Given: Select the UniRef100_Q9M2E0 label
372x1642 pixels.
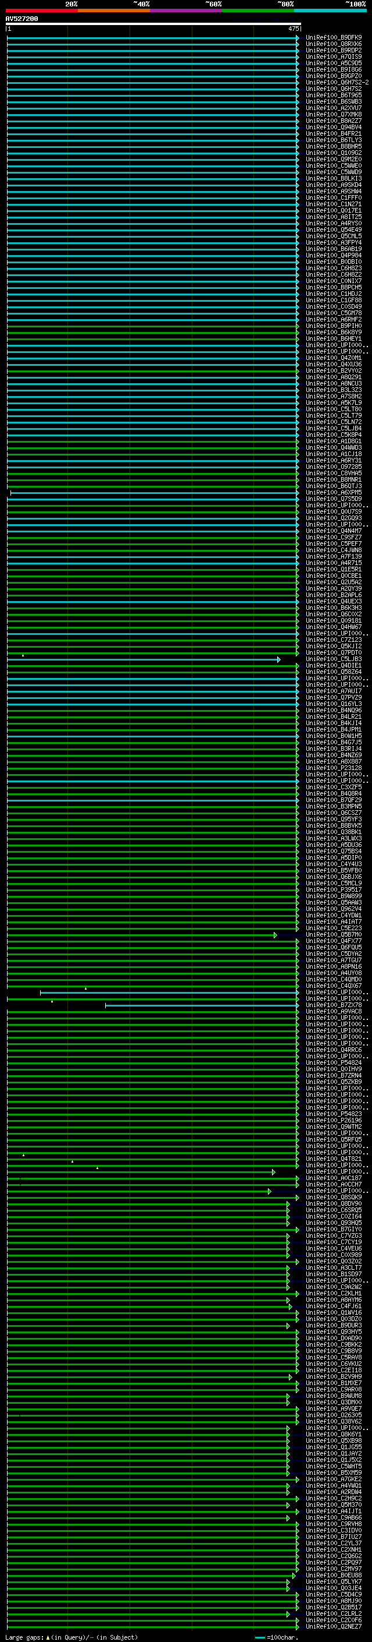Looking at the screenshot, I should (x=334, y=160).
